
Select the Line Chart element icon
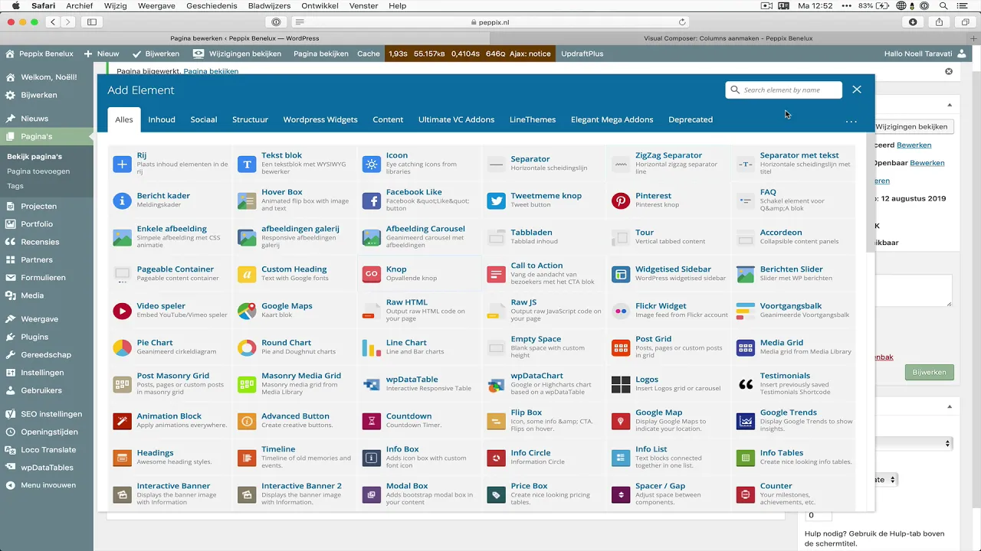(372, 347)
